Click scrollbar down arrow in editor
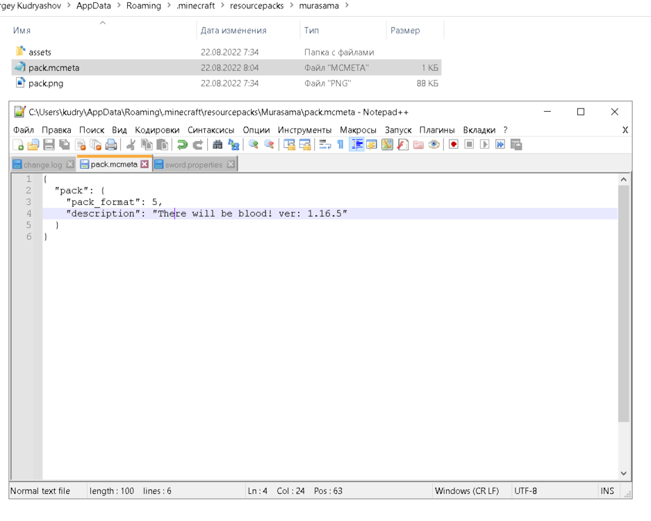 623,473
